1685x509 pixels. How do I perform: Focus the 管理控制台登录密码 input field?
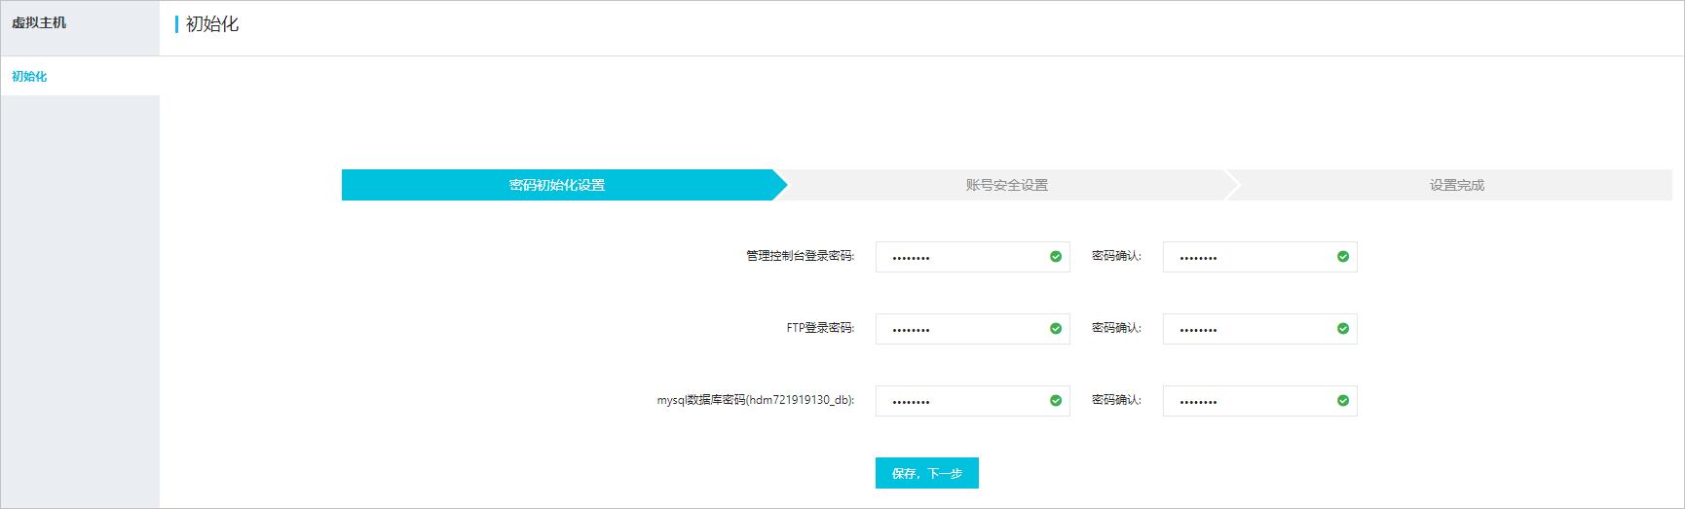(x=959, y=257)
